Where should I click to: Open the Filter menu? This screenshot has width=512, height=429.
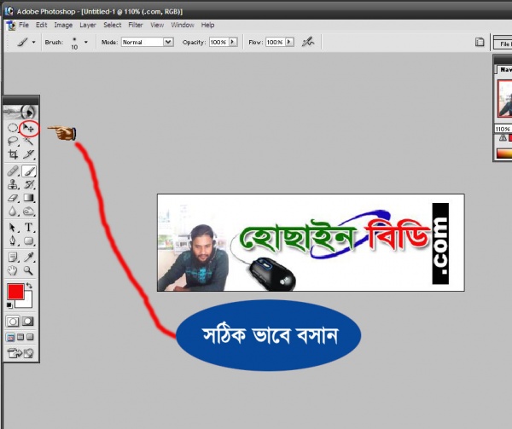[136, 25]
